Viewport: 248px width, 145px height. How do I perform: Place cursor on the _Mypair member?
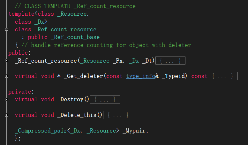[x=135, y=131]
